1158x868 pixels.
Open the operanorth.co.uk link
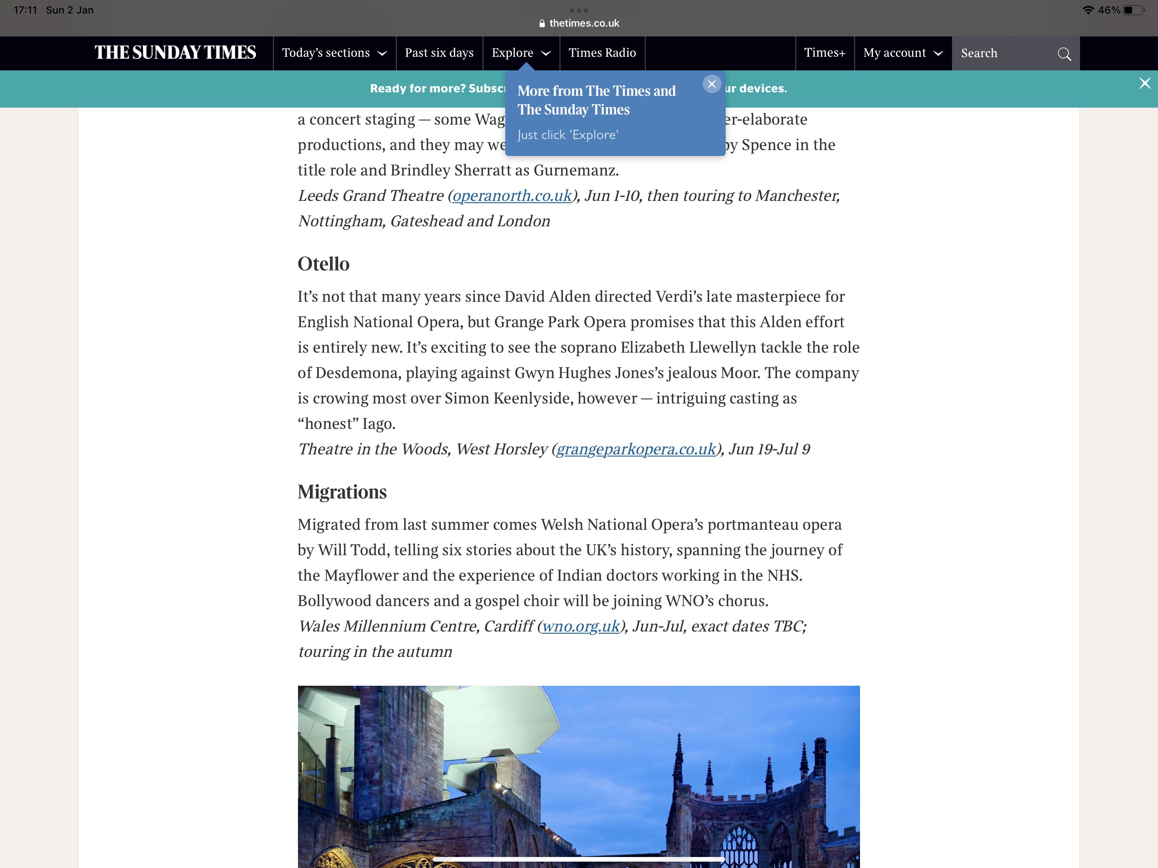[512, 196]
